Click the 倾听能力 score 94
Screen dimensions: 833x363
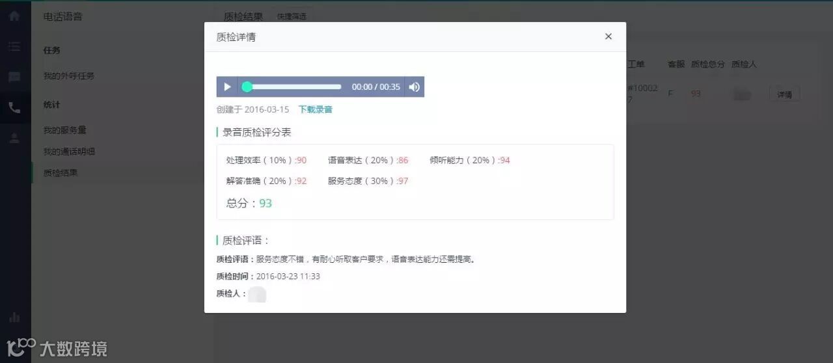(x=505, y=160)
